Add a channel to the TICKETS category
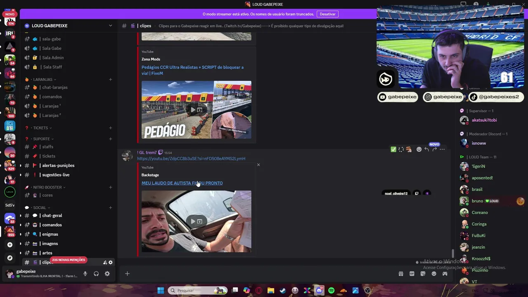 (x=111, y=128)
